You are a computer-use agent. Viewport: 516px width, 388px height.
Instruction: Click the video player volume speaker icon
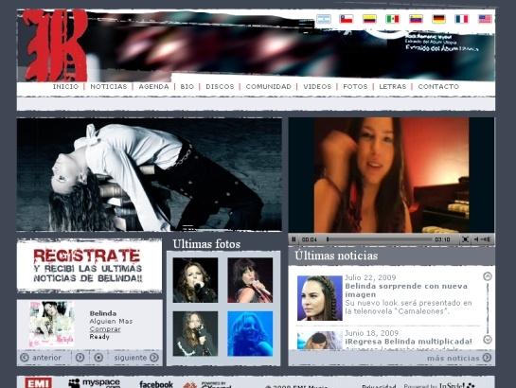click(x=476, y=239)
